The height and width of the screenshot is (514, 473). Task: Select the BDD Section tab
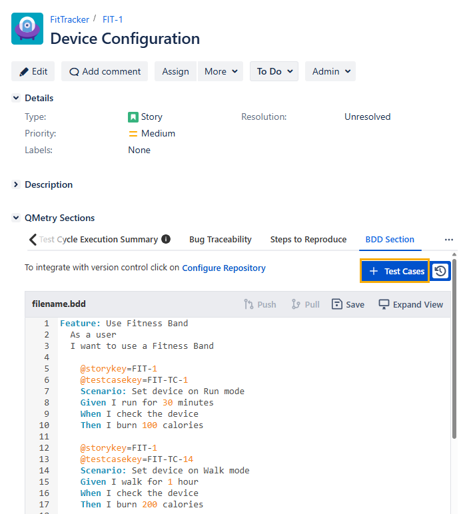(x=390, y=240)
